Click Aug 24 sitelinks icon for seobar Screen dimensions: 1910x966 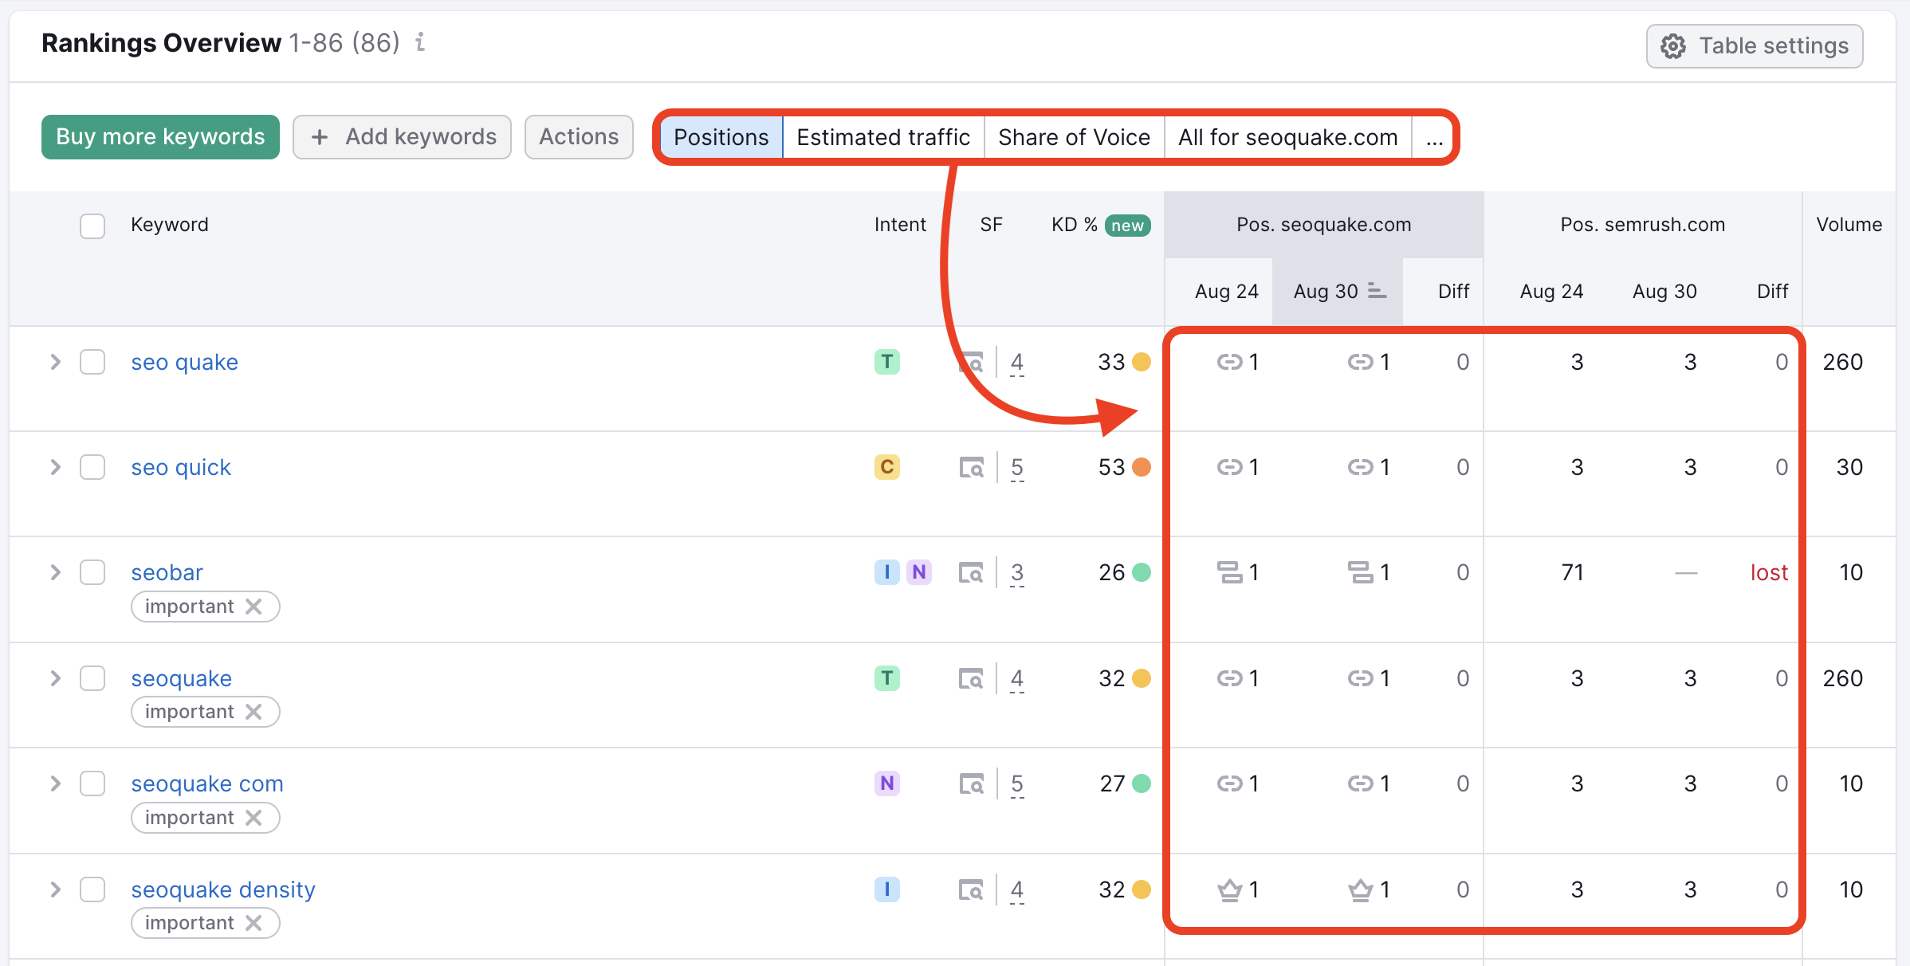[1230, 572]
